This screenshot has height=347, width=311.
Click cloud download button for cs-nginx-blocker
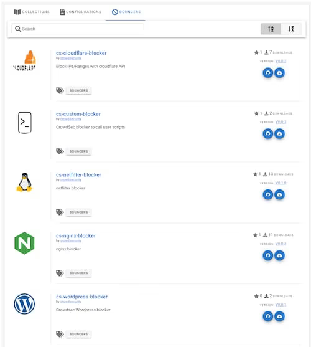coord(279,255)
